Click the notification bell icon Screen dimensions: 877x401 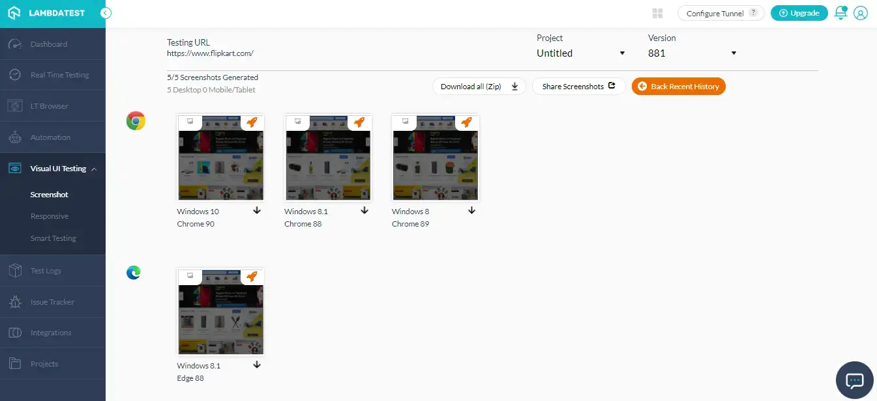point(840,13)
